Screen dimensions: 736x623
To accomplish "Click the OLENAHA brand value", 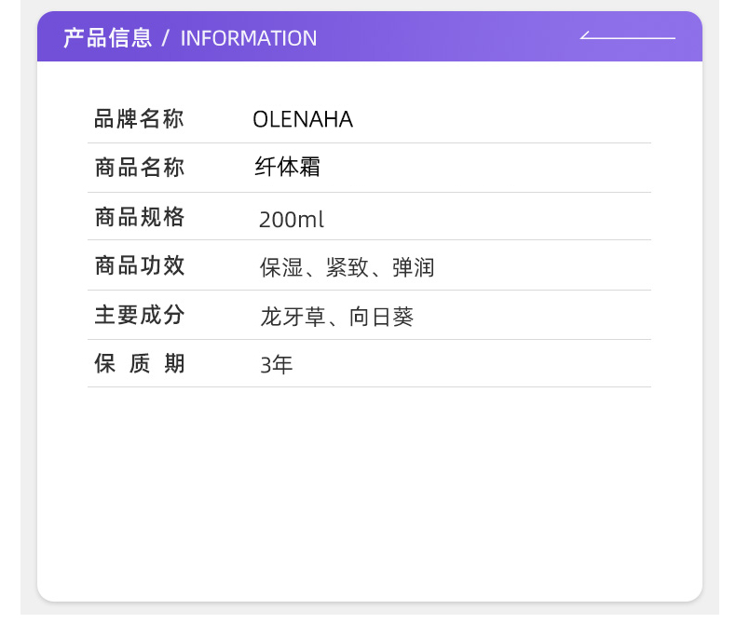I will (x=303, y=119).
